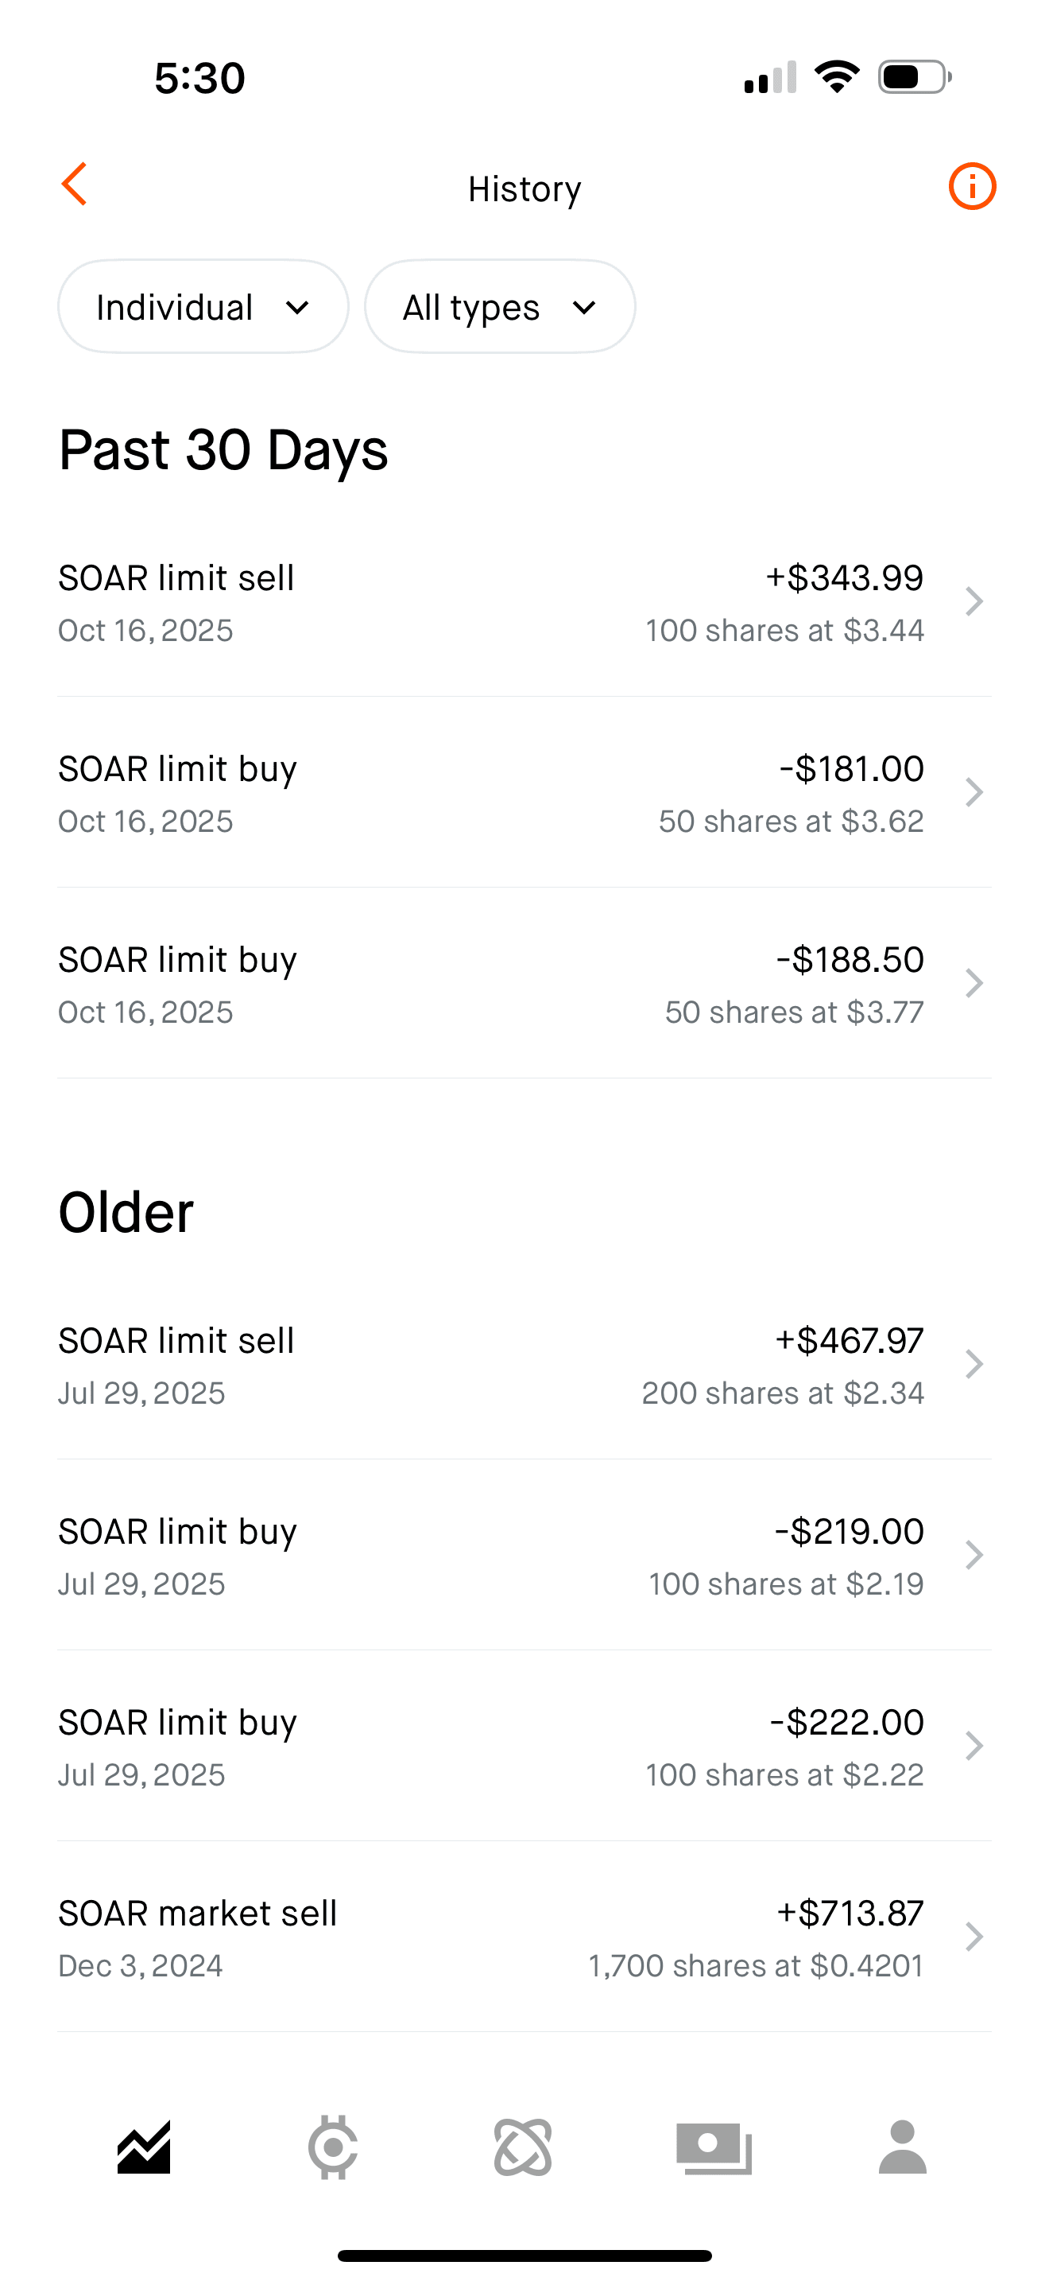
Task: Switch to the cash tab icon
Action: pos(714,2147)
